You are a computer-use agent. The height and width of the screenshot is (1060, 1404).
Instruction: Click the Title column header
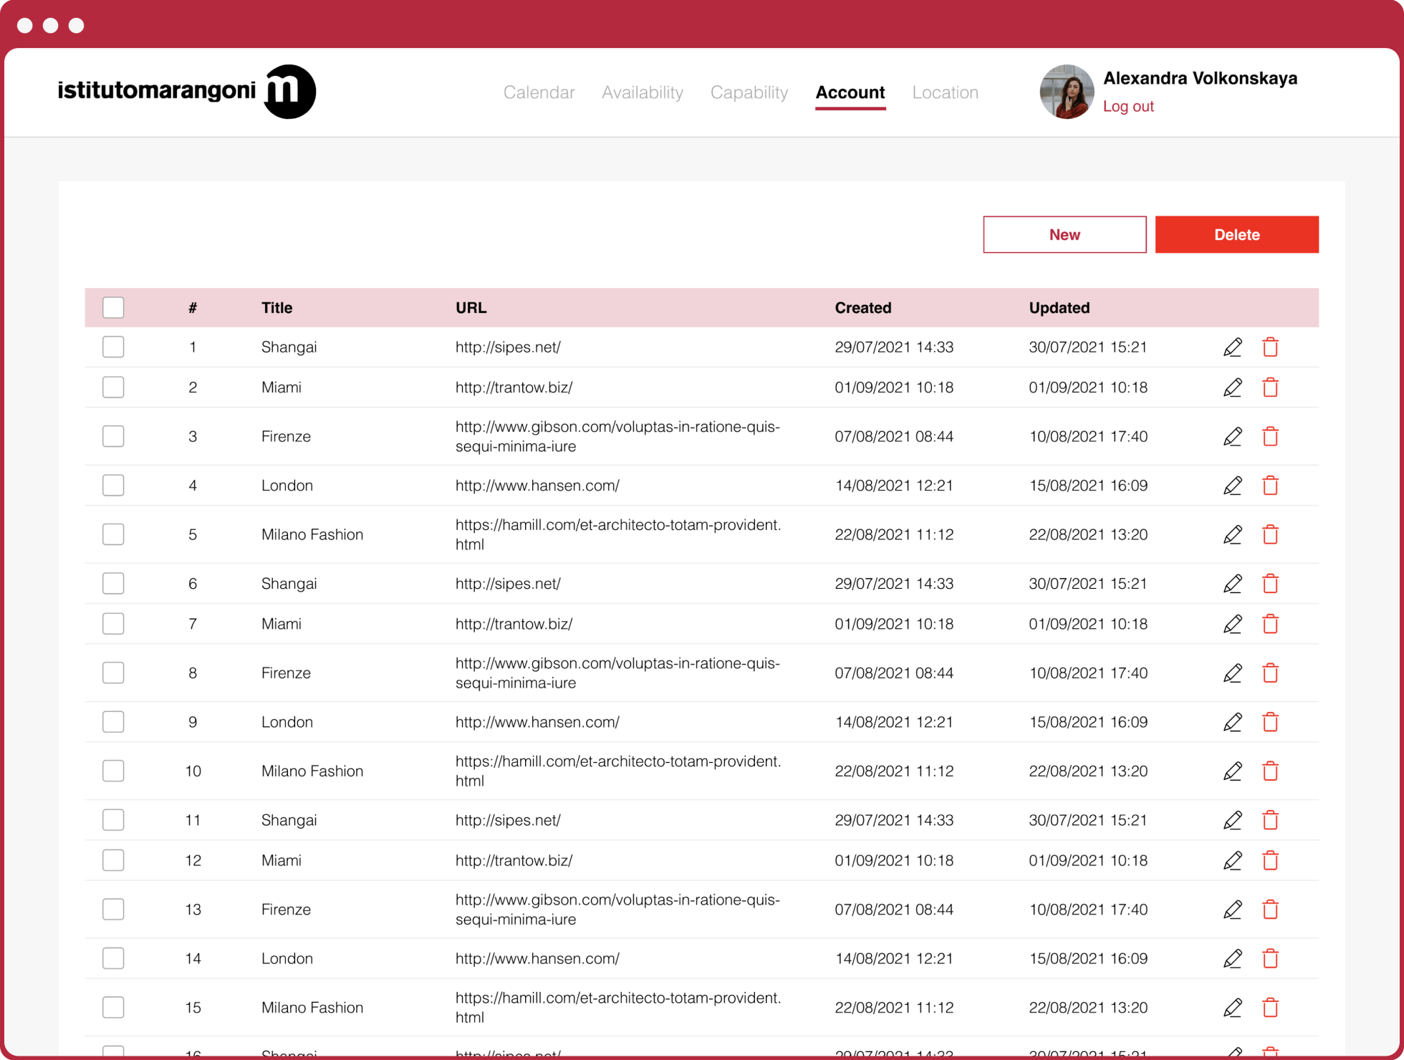(x=277, y=308)
